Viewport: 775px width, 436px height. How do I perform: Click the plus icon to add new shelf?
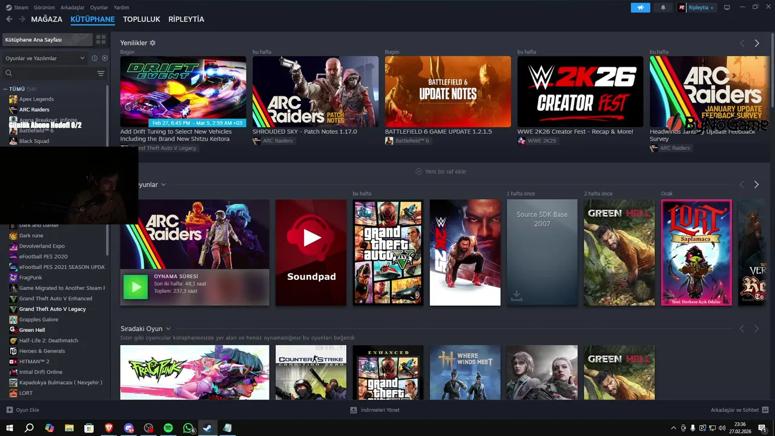tap(418, 171)
